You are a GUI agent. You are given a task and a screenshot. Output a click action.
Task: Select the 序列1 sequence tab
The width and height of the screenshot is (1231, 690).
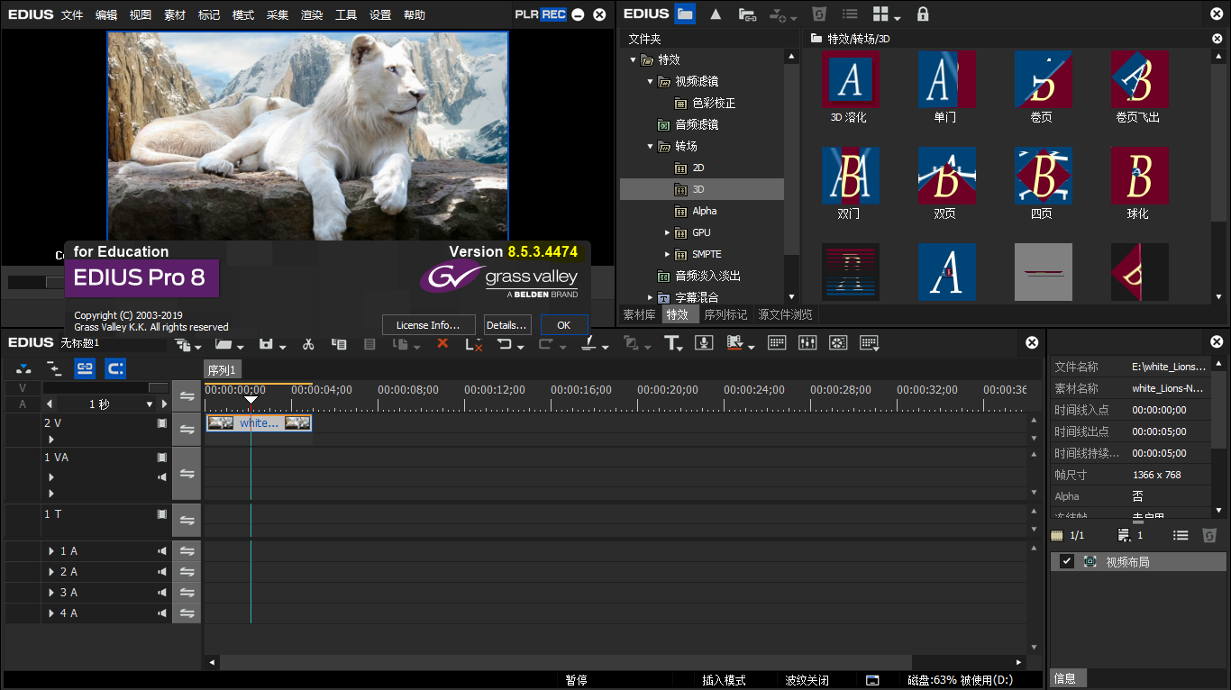tap(222, 370)
